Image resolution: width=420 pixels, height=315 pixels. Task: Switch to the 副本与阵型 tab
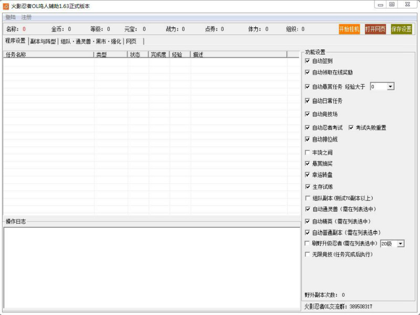(43, 41)
